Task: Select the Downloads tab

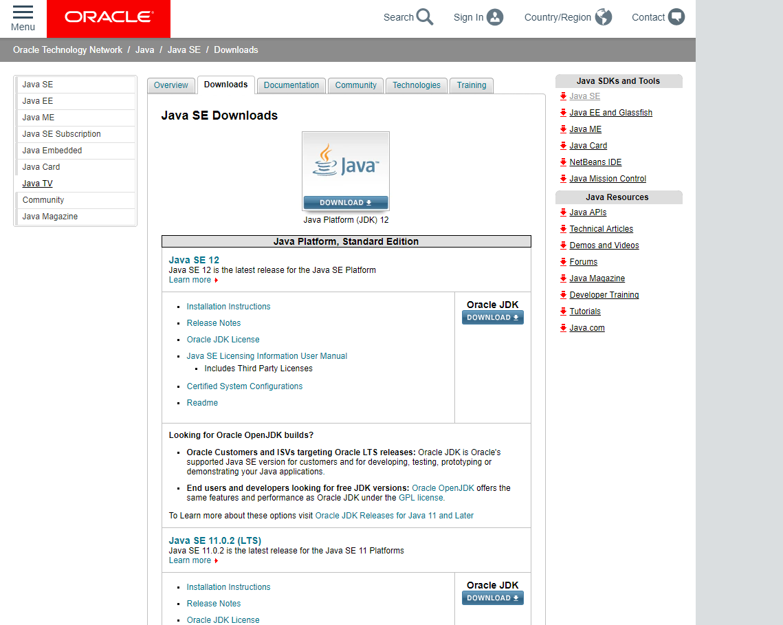Action: (x=225, y=85)
